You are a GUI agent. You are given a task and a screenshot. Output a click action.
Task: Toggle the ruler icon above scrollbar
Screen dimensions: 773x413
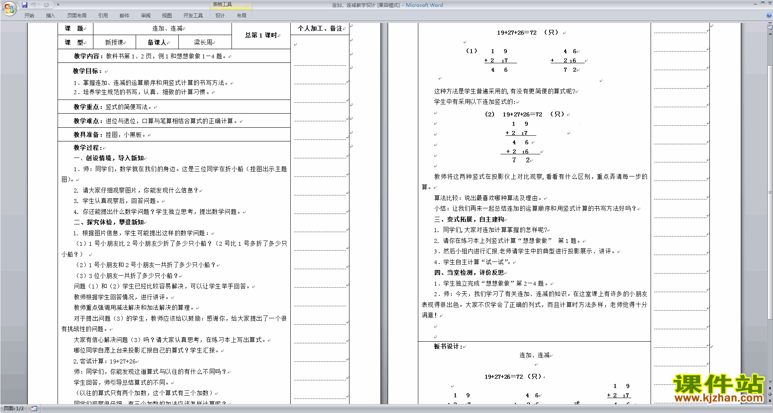[x=770, y=27]
